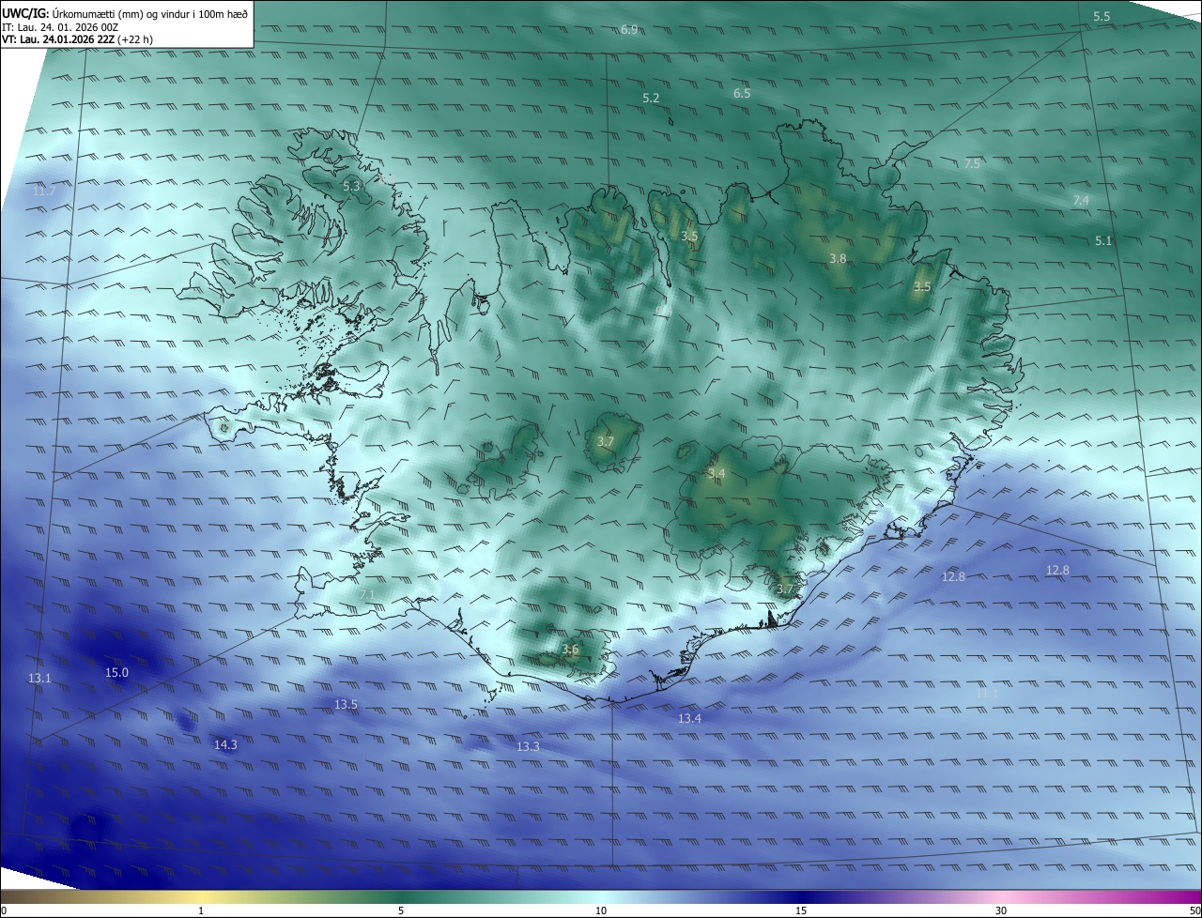The image size is (1202, 918).
Task: Click the 13.5 value label
Action: coord(346,704)
